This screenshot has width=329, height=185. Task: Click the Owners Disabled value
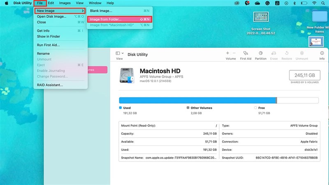(312, 134)
